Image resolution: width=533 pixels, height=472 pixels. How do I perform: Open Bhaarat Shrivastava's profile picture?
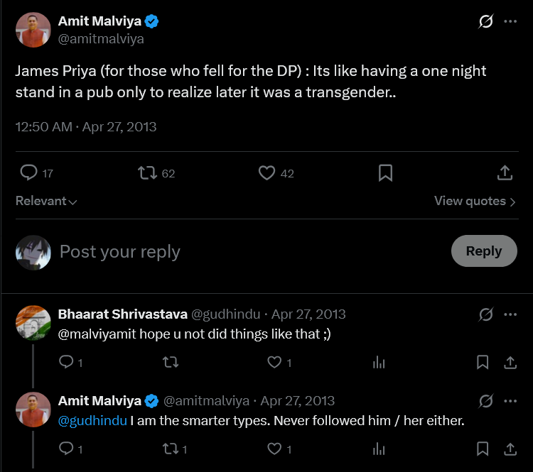[x=33, y=323]
